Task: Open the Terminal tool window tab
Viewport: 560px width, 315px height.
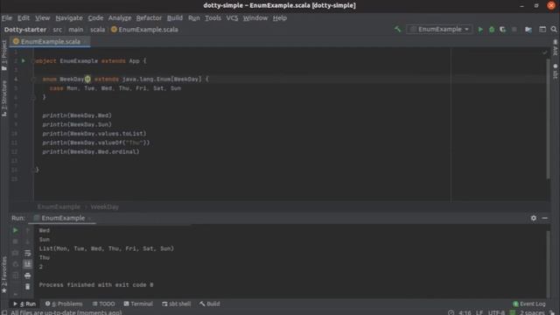Action: [138, 304]
